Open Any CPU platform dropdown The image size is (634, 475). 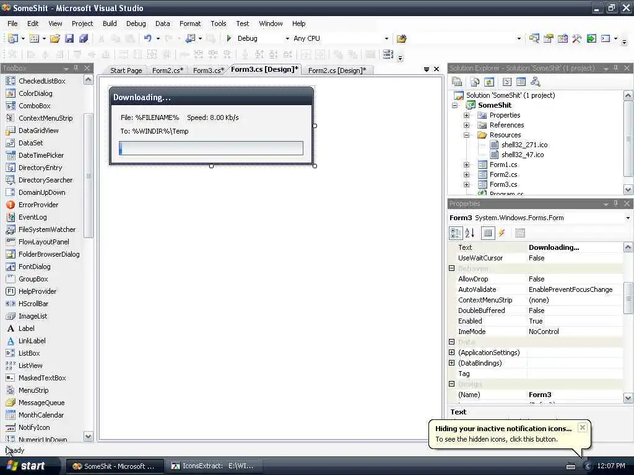point(386,38)
